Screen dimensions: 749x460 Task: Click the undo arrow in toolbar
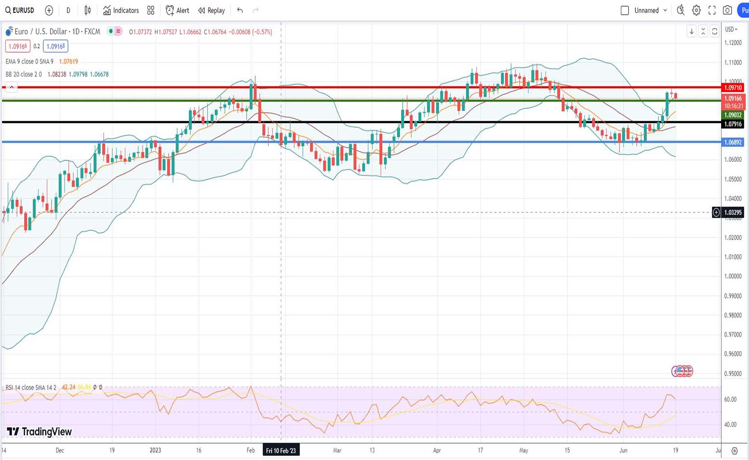(x=240, y=10)
